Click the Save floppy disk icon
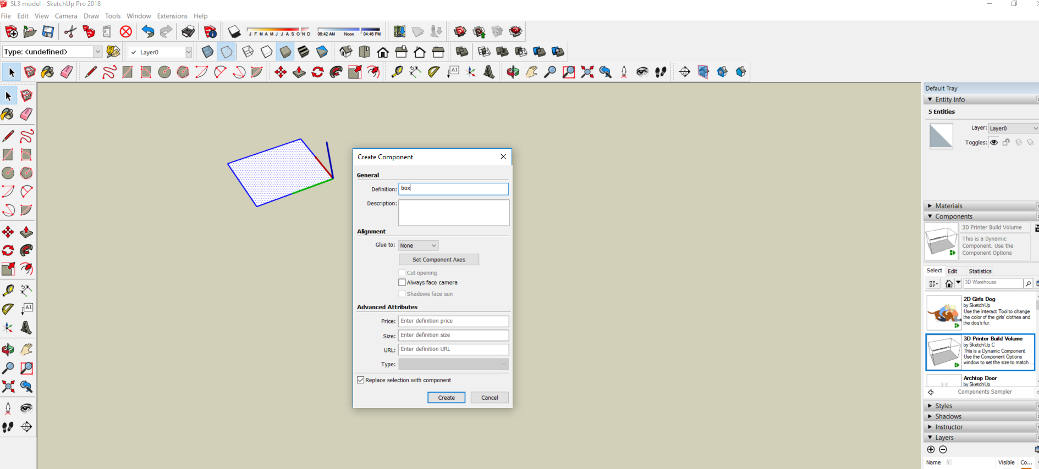Image resolution: width=1039 pixels, height=469 pixels. pos(48,32)
